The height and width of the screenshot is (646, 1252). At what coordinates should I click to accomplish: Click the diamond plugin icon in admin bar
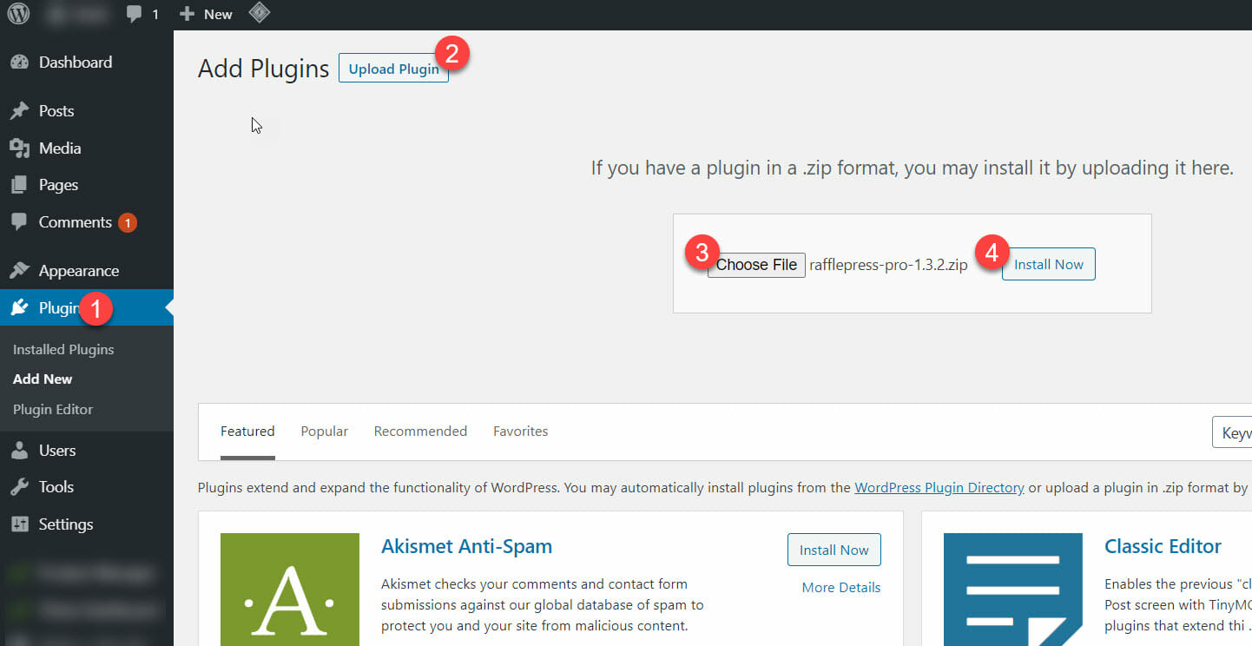click(x=259, y=14)
